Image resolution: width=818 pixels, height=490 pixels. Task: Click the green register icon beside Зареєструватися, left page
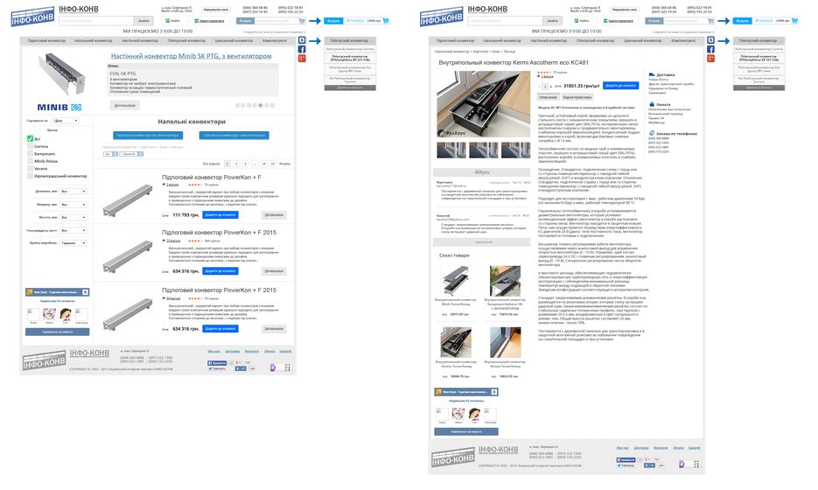tap(196, 21)
